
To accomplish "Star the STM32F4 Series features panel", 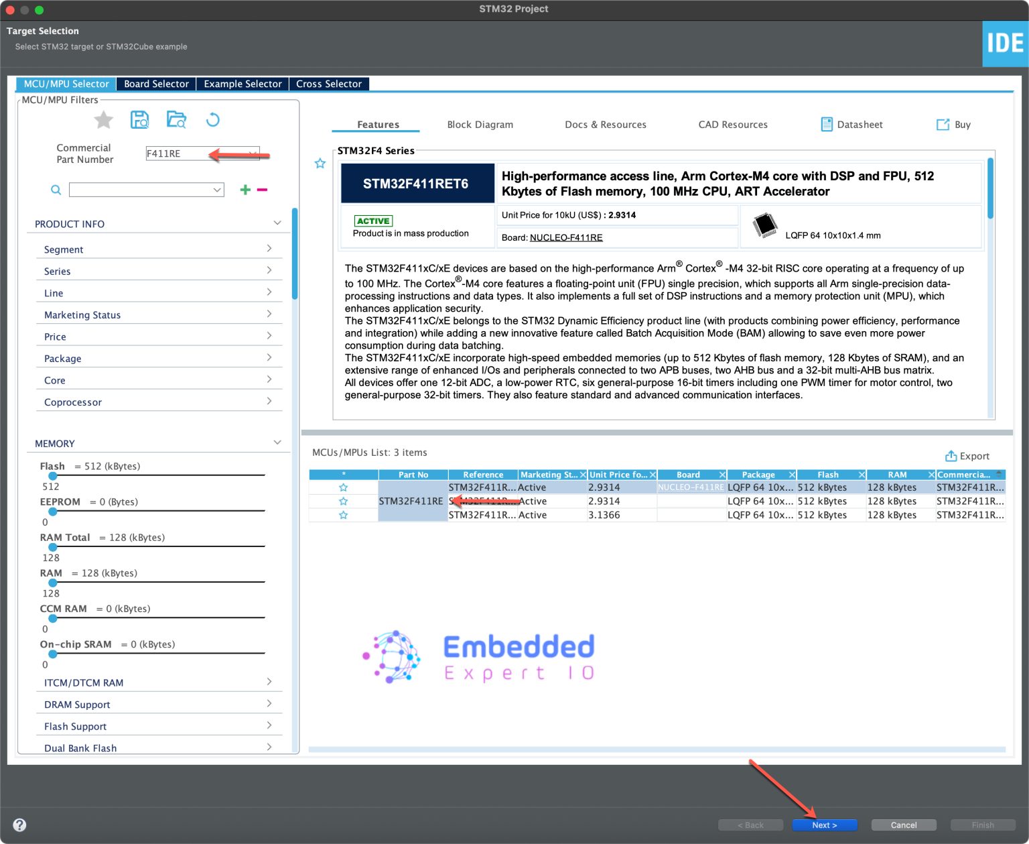I will [x=320, y=163].
